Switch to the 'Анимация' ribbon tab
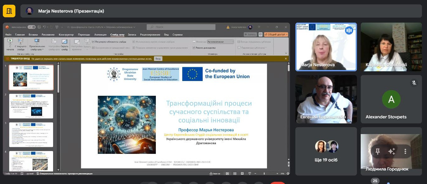427x184 pixels. coord(100,35)
